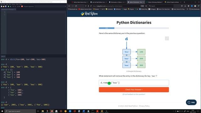Image resolution: width=201 pixels, height=113 pixels.
Task: Open RStudio Blog bookmark
Action: [x=143, y=9]
